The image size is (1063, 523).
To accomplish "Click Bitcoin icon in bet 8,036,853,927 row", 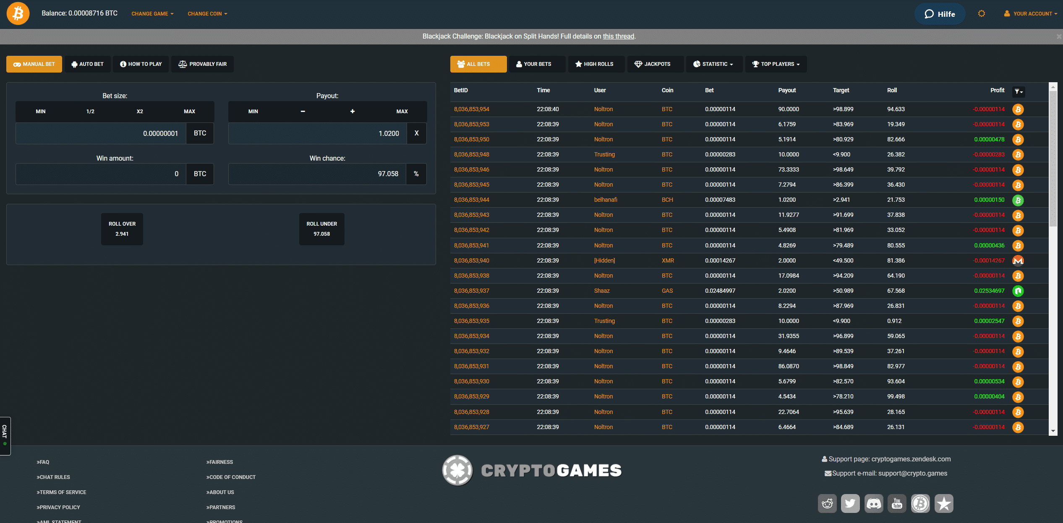I will [x=1018, y=427].
